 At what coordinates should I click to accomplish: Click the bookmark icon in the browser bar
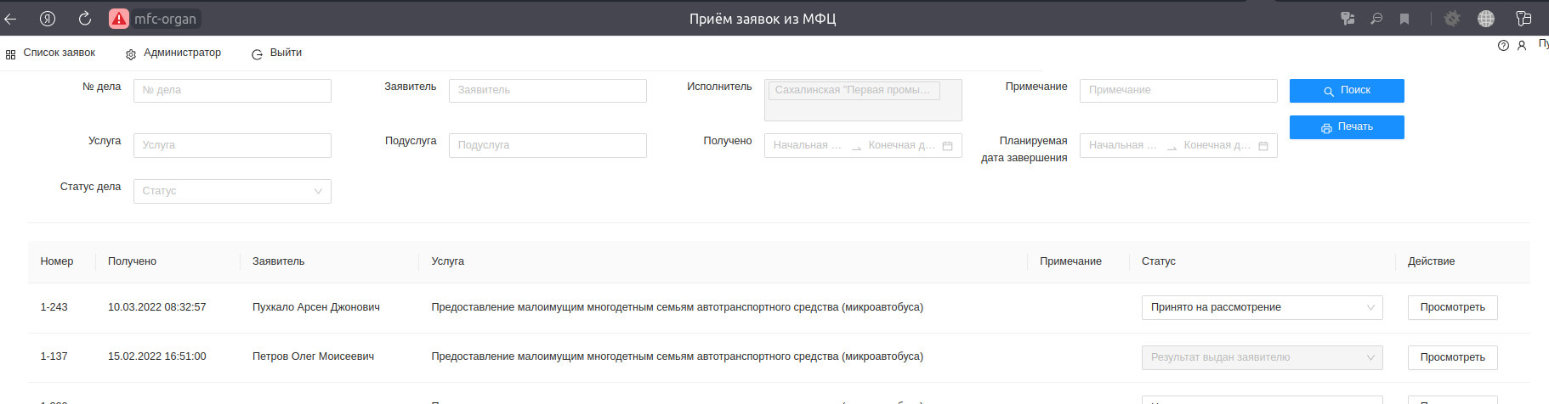point(1404,19)
